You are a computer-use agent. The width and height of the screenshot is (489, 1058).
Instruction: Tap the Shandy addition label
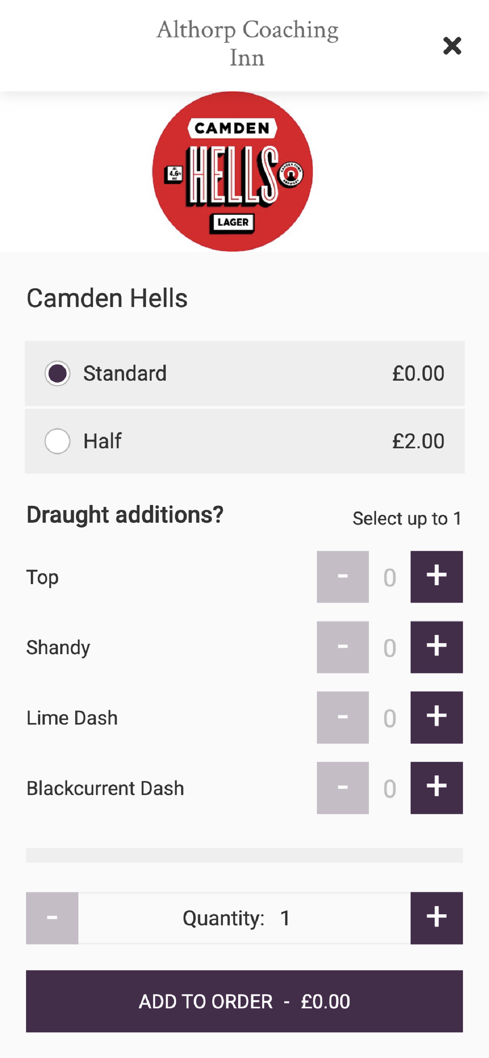[58, 647]
